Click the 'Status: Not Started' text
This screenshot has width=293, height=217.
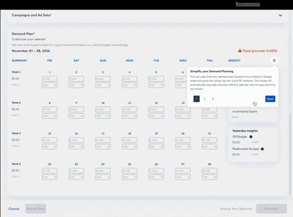[x=235, y=209]
